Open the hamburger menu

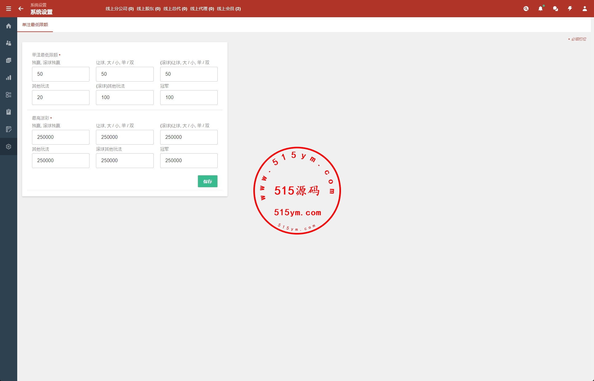[x=9, y=9]
